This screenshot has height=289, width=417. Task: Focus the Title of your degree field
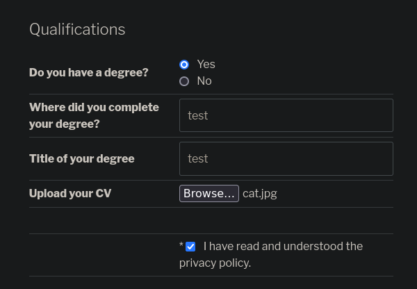pyautogui.click(x=286, y=158)
